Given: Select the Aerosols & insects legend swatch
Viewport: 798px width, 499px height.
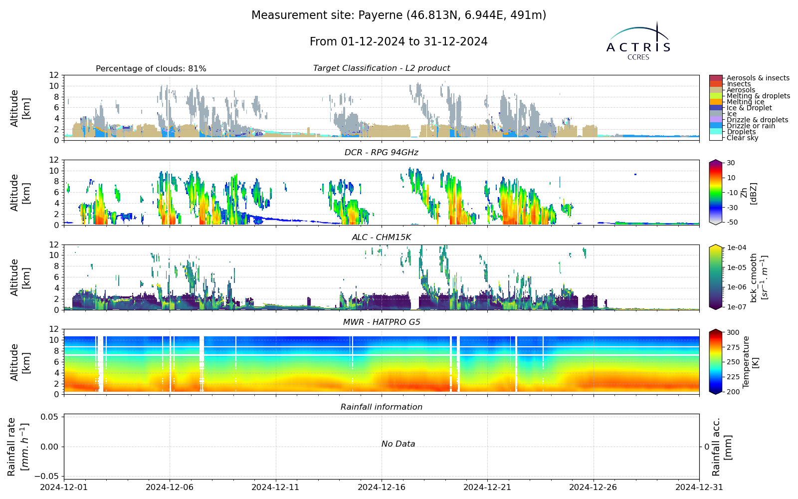Looking at the screenshot, I should [x=716, y=78].
